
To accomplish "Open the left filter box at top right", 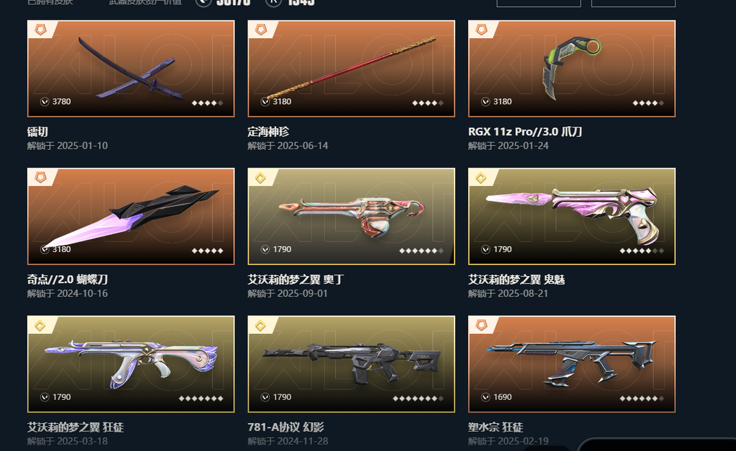I will (538, 3).
